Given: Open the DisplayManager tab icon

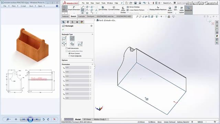Looking at the screenshot, I should tap(82, 22).
